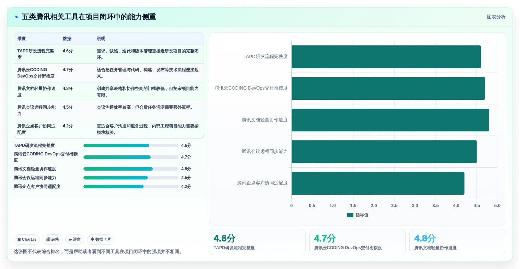Click the 4.8分 value beside progress bar

tap(186, 169)
